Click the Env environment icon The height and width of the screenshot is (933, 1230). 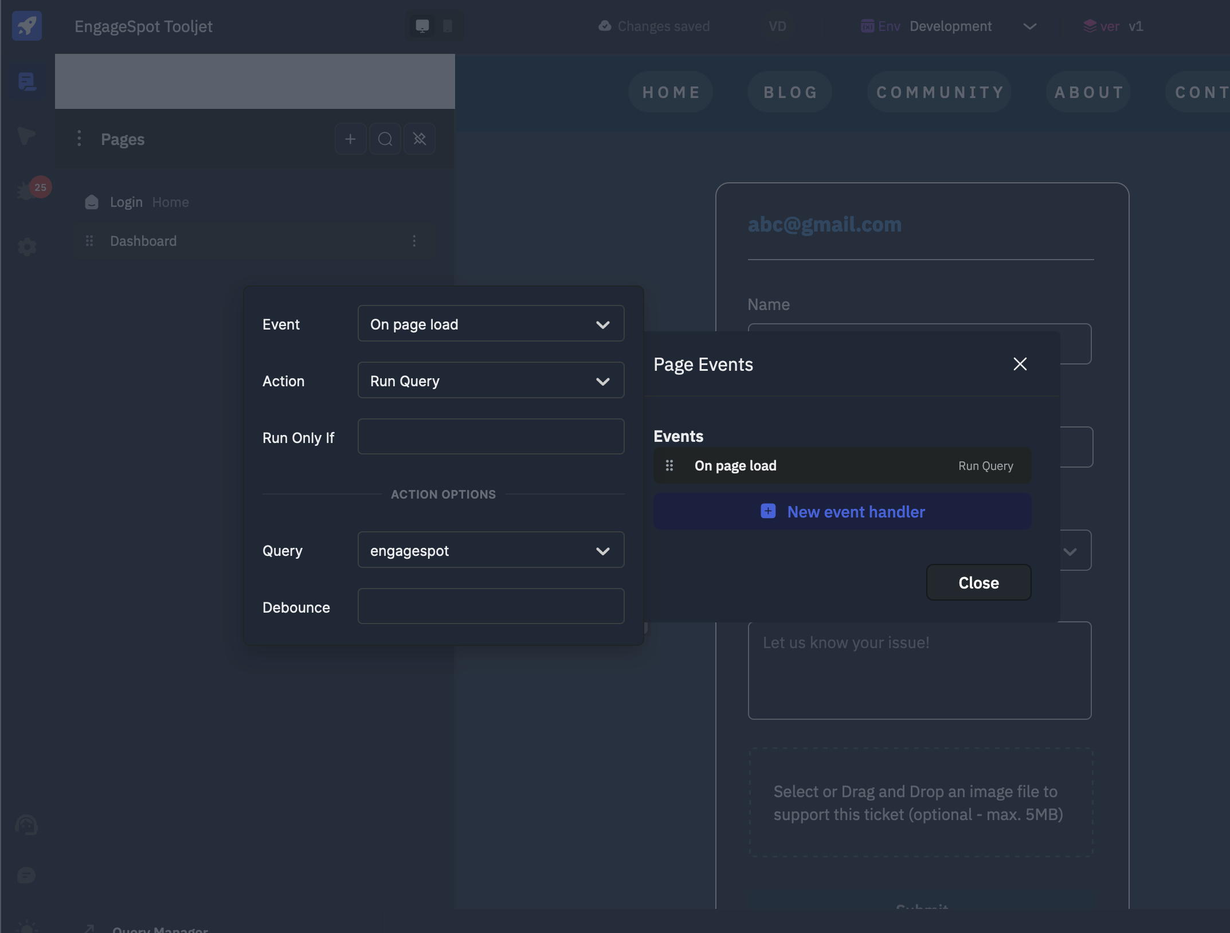[867, 26]
